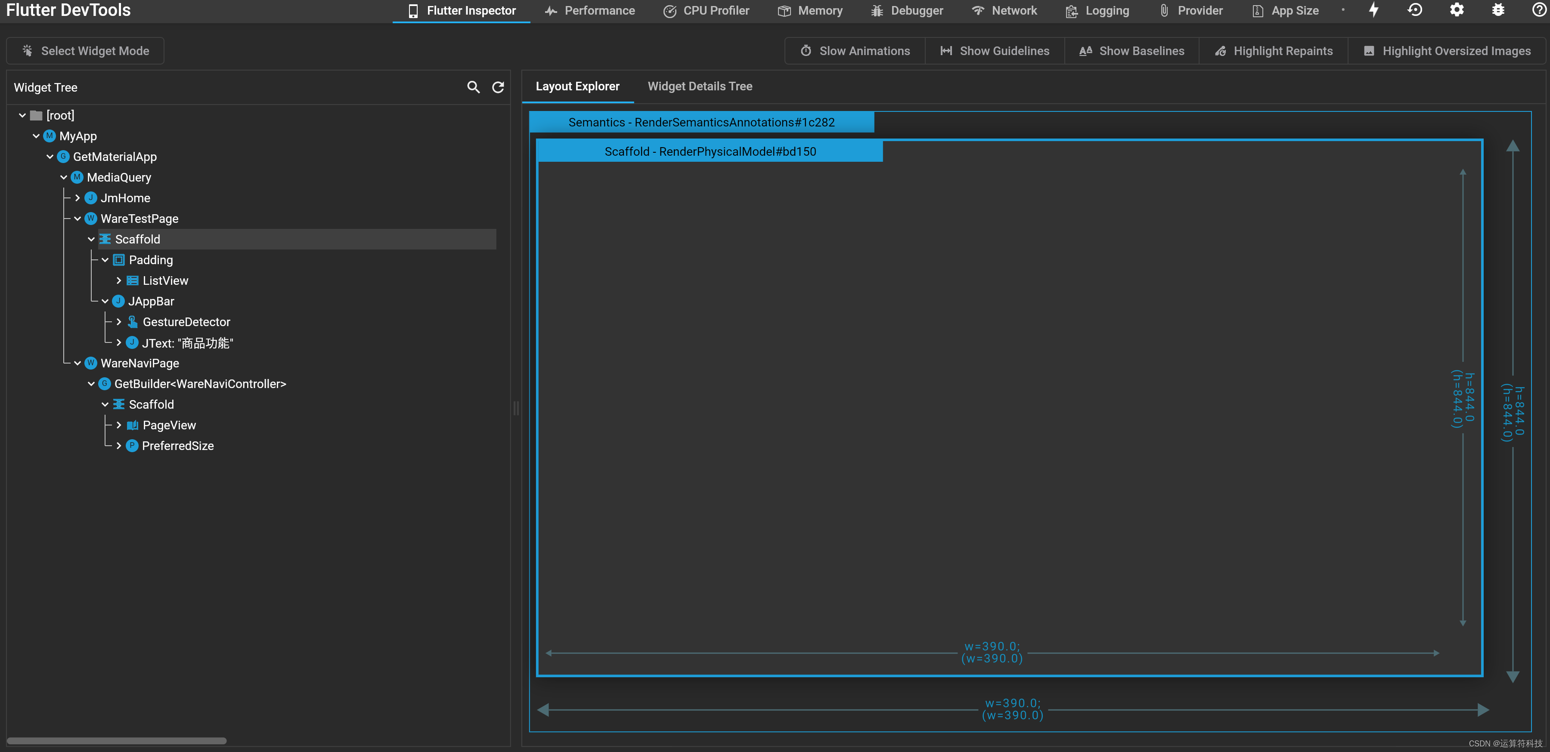The image size is (1550, 752).
Task: Expand the PreferredSize node
Action: [x=119, y=446]
